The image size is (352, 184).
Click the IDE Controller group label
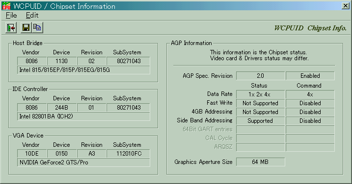(x=30, y=89)
